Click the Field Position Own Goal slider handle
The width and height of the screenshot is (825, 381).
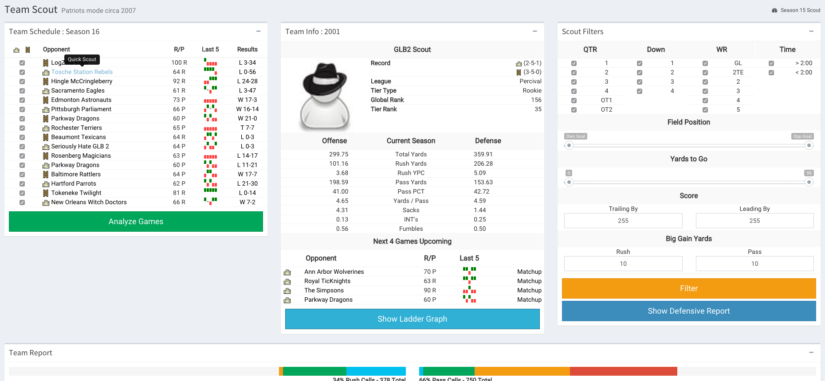569,145
